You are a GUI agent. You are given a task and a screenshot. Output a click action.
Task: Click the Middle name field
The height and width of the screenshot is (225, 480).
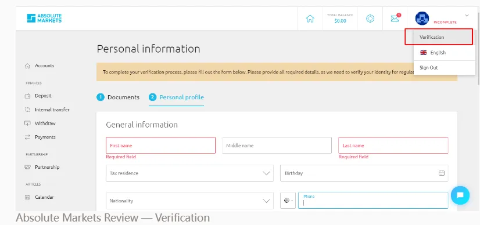click(x=277, y=146)
